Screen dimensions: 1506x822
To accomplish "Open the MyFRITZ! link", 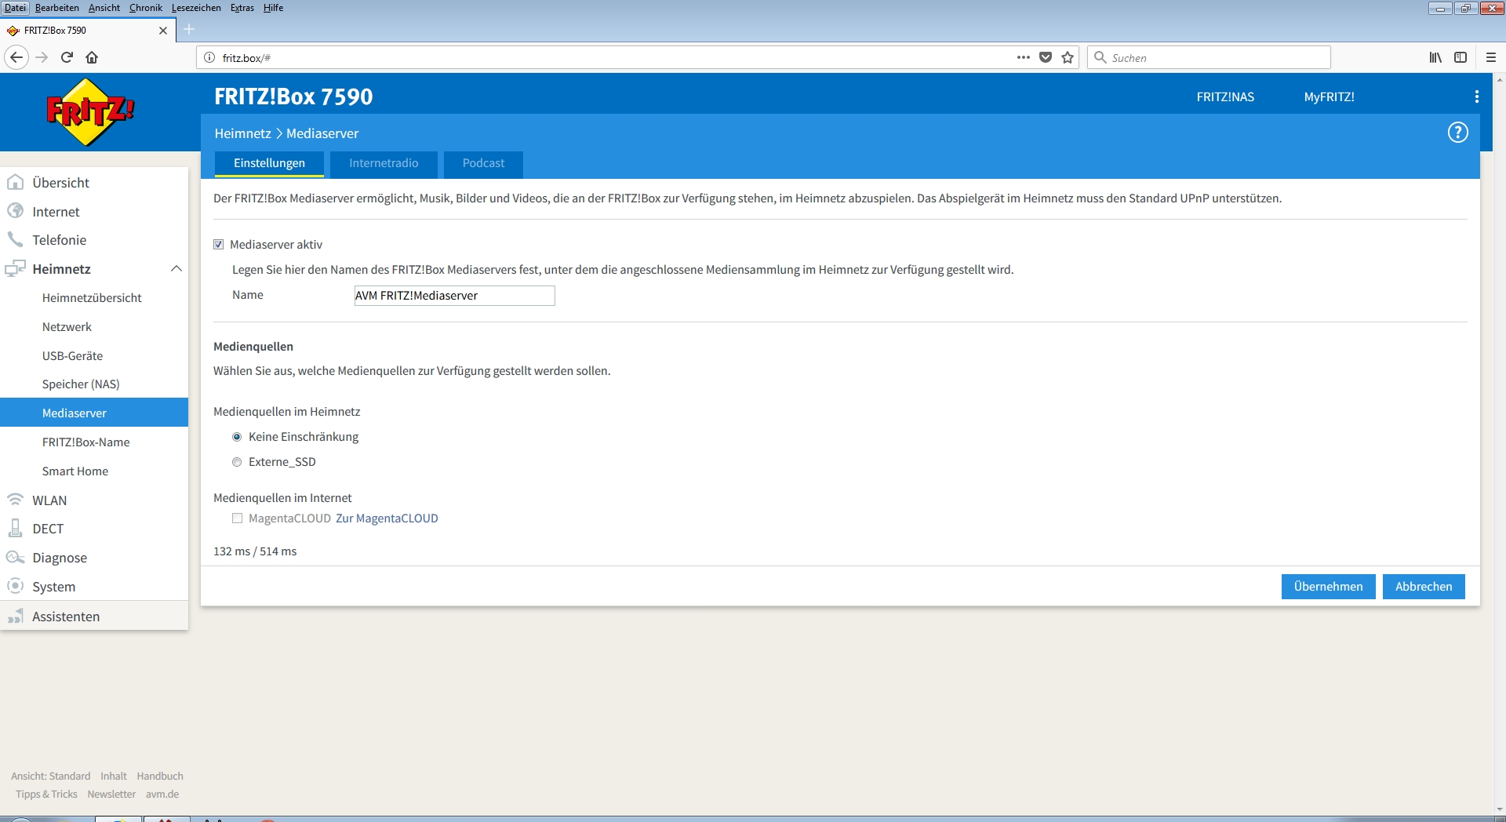I will click(x=1329, y=97).
